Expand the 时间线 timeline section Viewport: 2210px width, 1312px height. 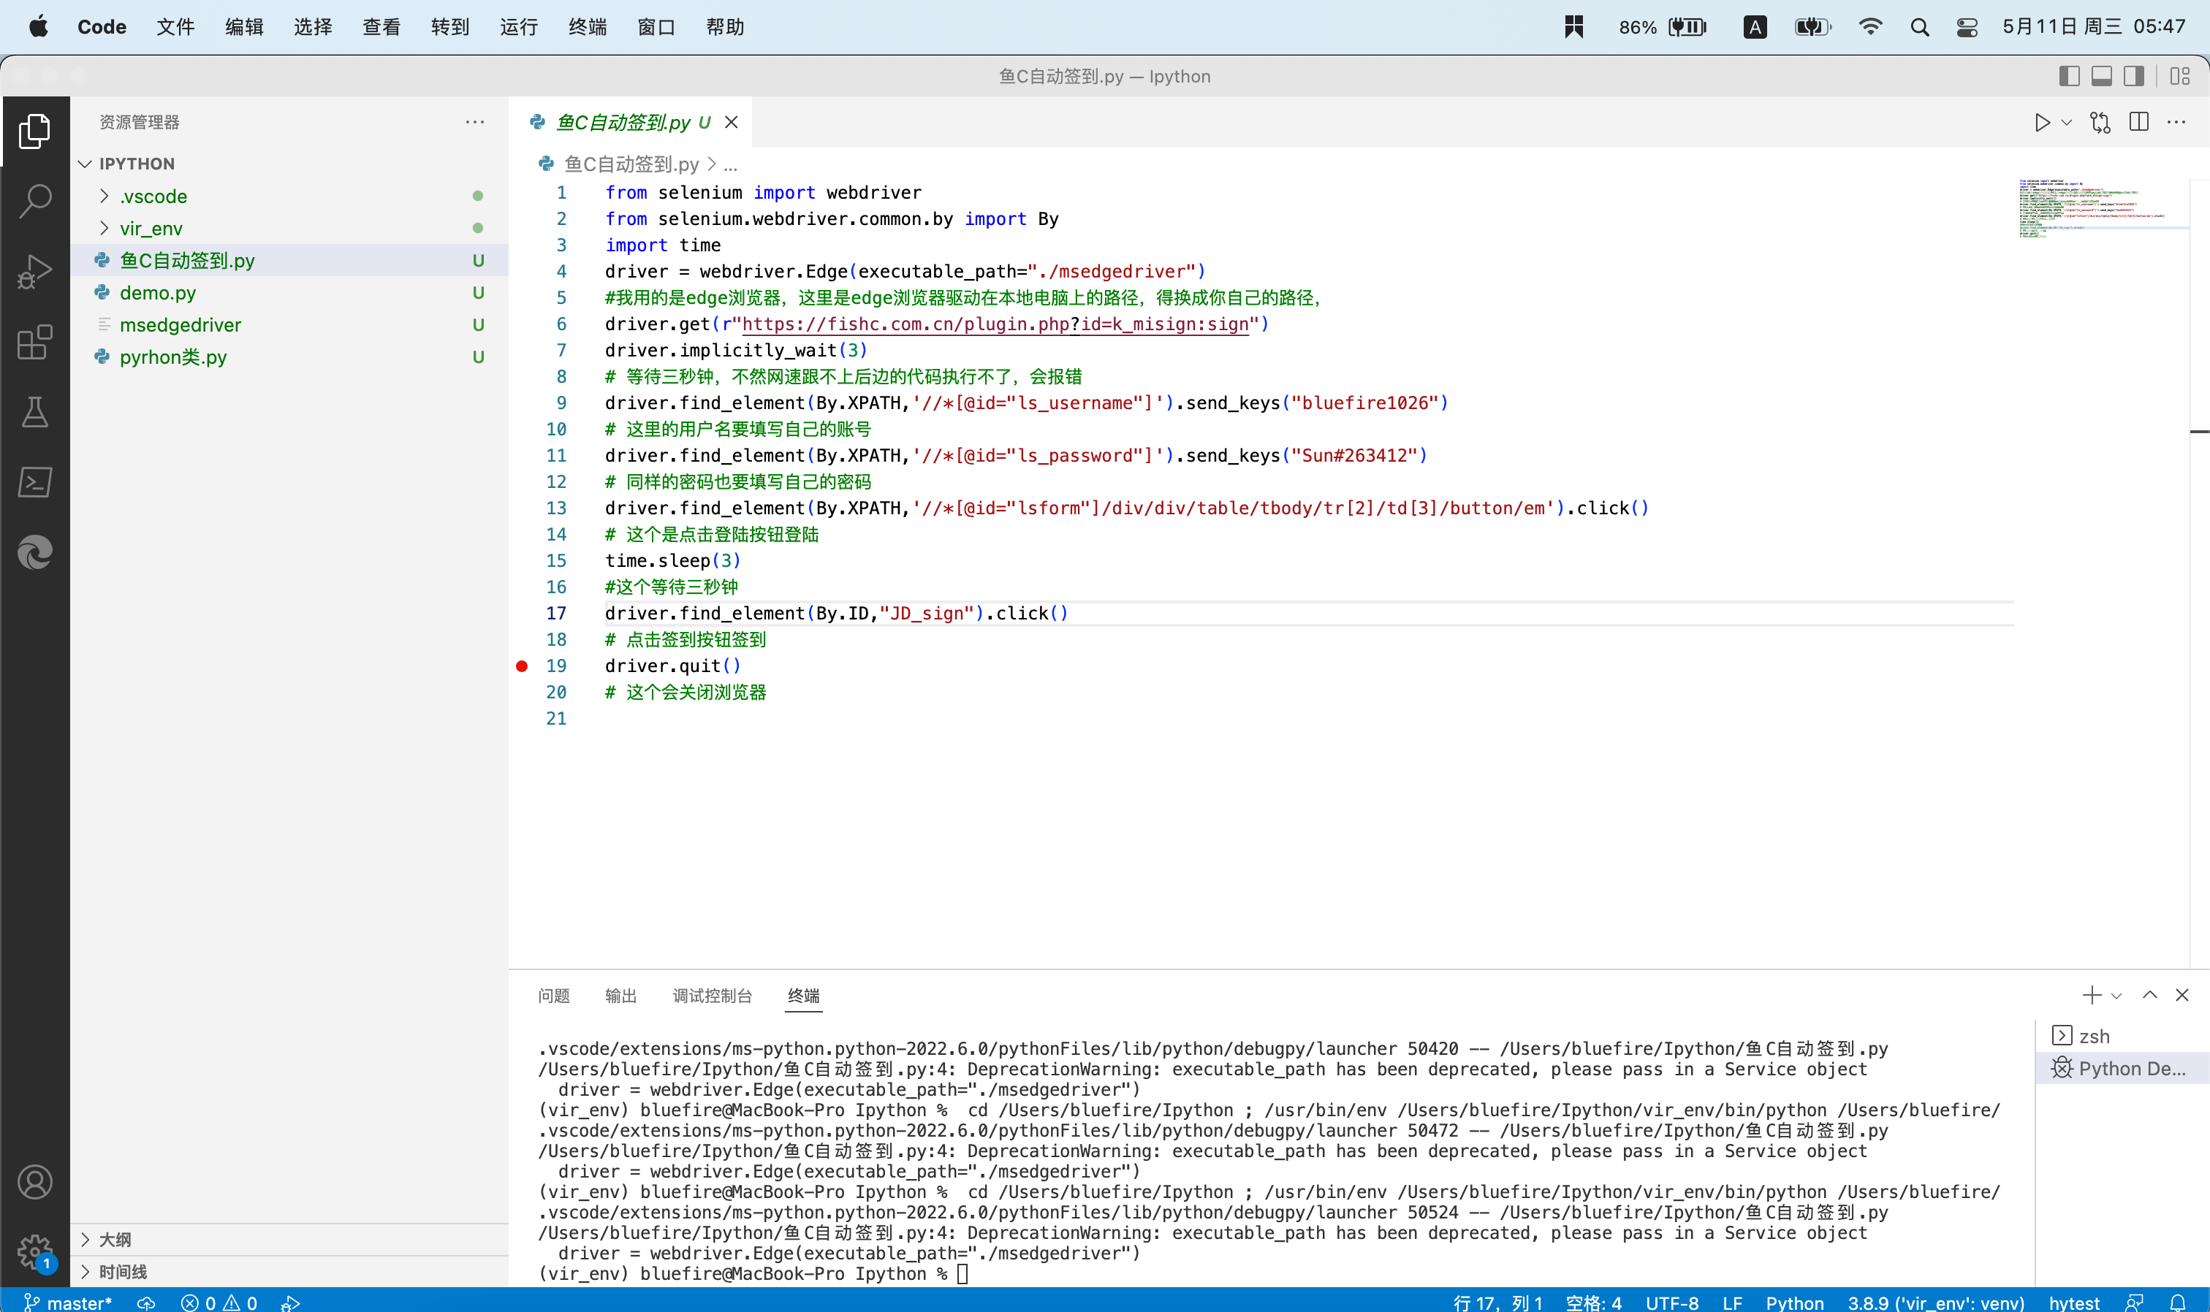(x=288, y=1271)
